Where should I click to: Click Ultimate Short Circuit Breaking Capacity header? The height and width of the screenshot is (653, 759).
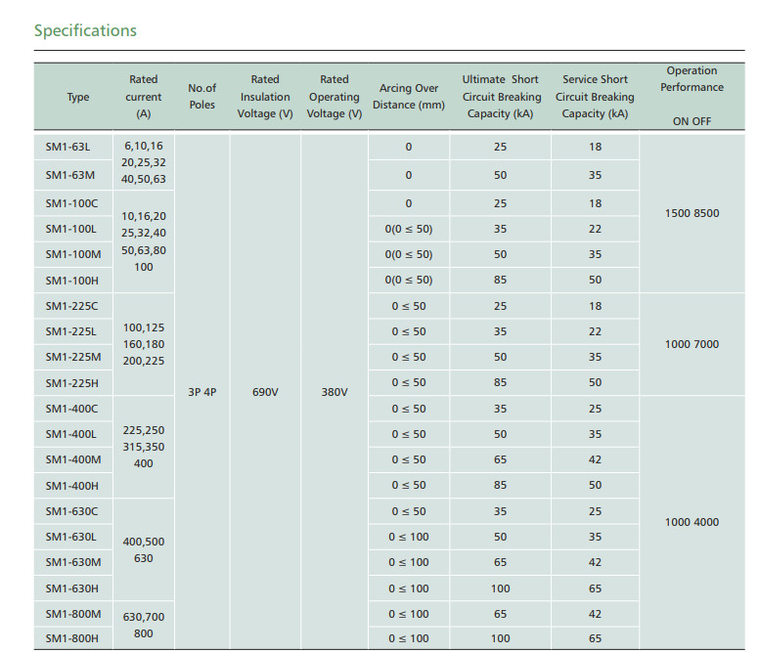click(501, 96)
